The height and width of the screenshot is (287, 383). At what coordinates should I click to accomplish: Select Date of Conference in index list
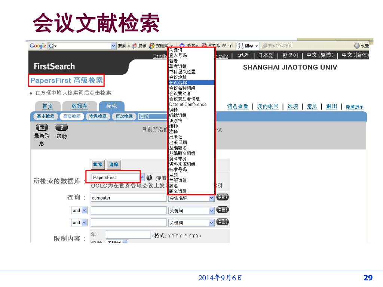[191, 105]
